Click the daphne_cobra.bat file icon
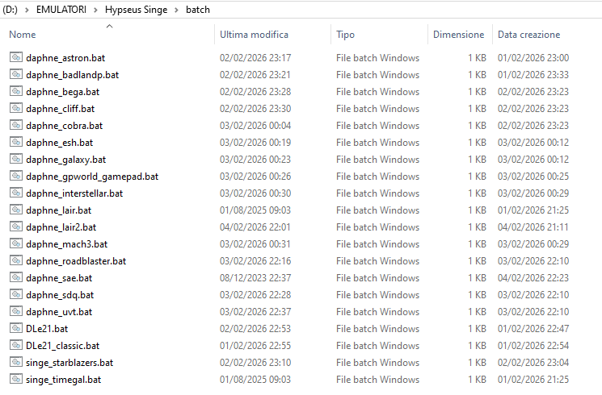The image size is (602, 395). point(16,125)
